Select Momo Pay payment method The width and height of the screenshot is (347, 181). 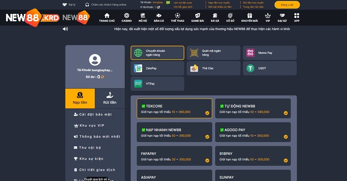270,53
